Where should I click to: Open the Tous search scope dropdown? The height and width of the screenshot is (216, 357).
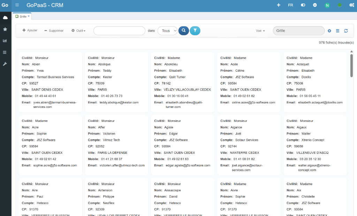click(x=167, y=31)
